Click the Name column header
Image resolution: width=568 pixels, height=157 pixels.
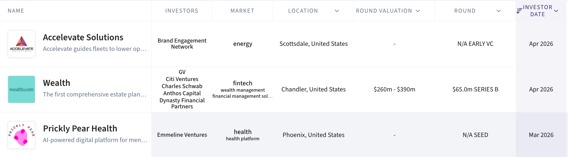tap(16, 11)
